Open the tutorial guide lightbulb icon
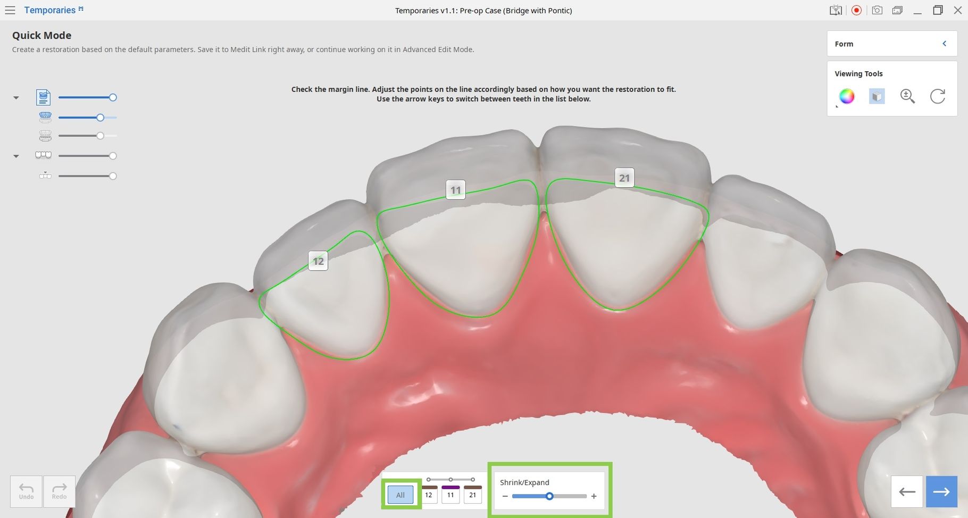This screenshot has height=518, width=968. [836, 10]
